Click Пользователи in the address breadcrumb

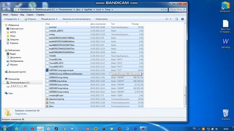point(65,10)
